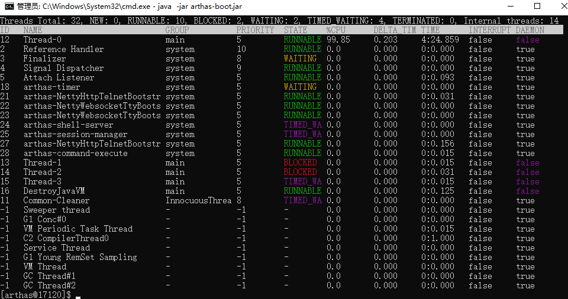The width and height of the screenshot is (568, 299).
Task: Click the STATE column header
Action: coord(296,30)
